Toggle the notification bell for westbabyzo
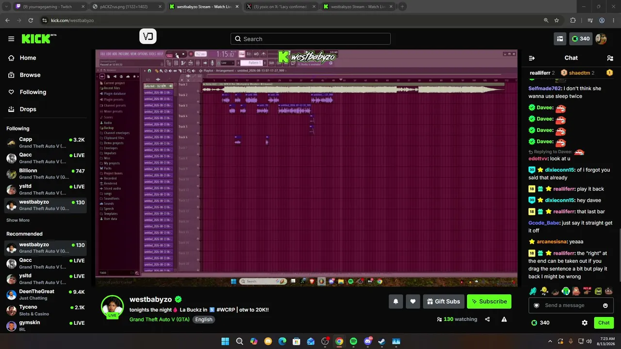The height and width of the screenshot is (349, 621). tap(396, 301)
